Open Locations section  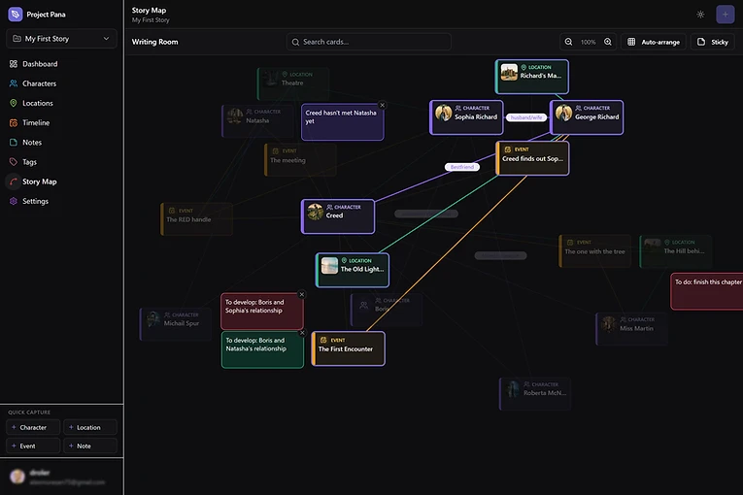pyautogui.click(x=38, y=103)
